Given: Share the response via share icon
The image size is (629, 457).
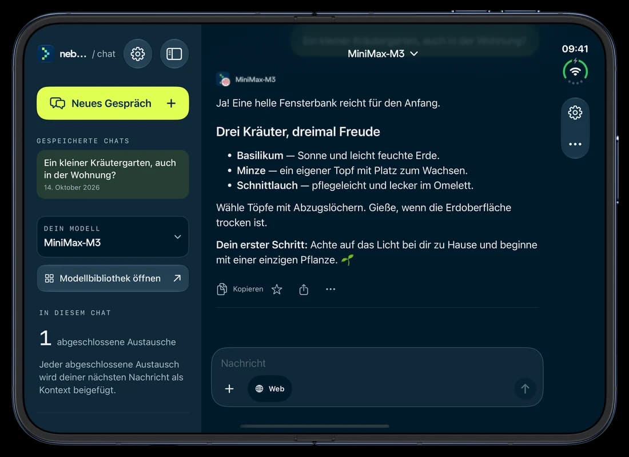Looking at the screenshot, I should click(304, 289).
